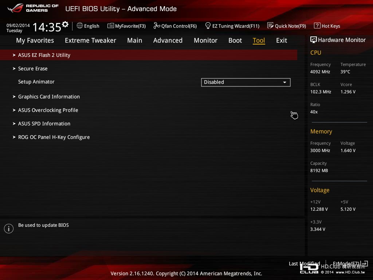The image size is (373, 280).
Task: Go to the Main tab
Action: point(135,40)
